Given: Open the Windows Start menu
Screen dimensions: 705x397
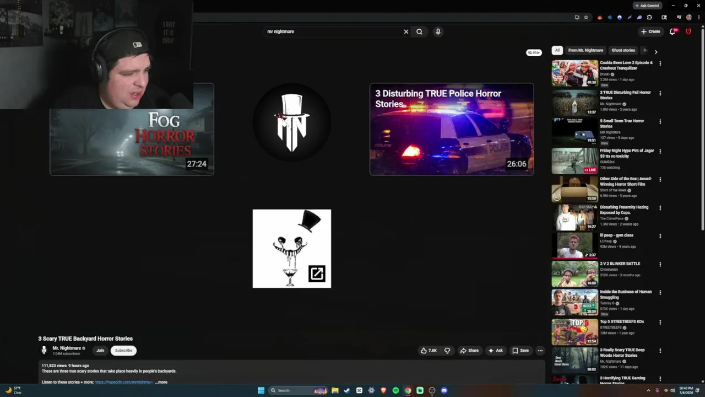Looking at the screenshot, I should [x=261, y=390].
